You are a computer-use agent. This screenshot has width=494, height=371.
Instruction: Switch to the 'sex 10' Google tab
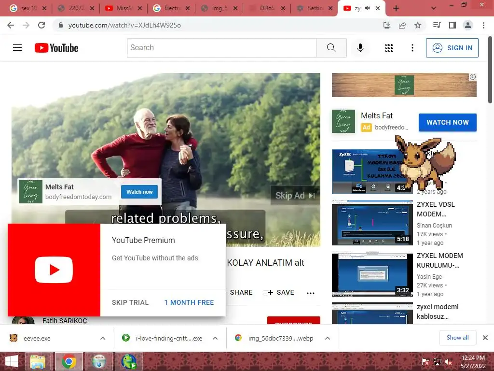pos(27,8)
